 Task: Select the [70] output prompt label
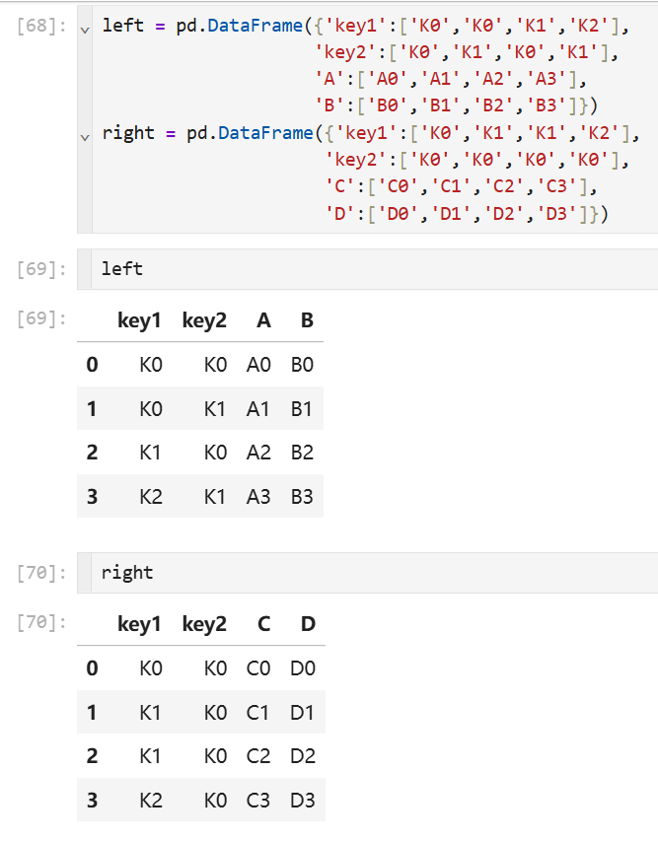pyautogui.click(x=41, y=622)
